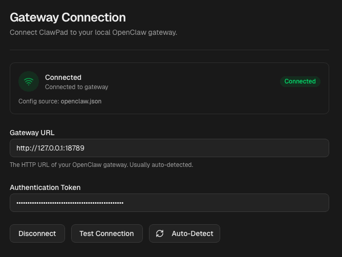The width and height of the screenshot is (342, 257).
Task: Click the http://127.0.0.1:18789 URL text
Action: coord(50,148)
